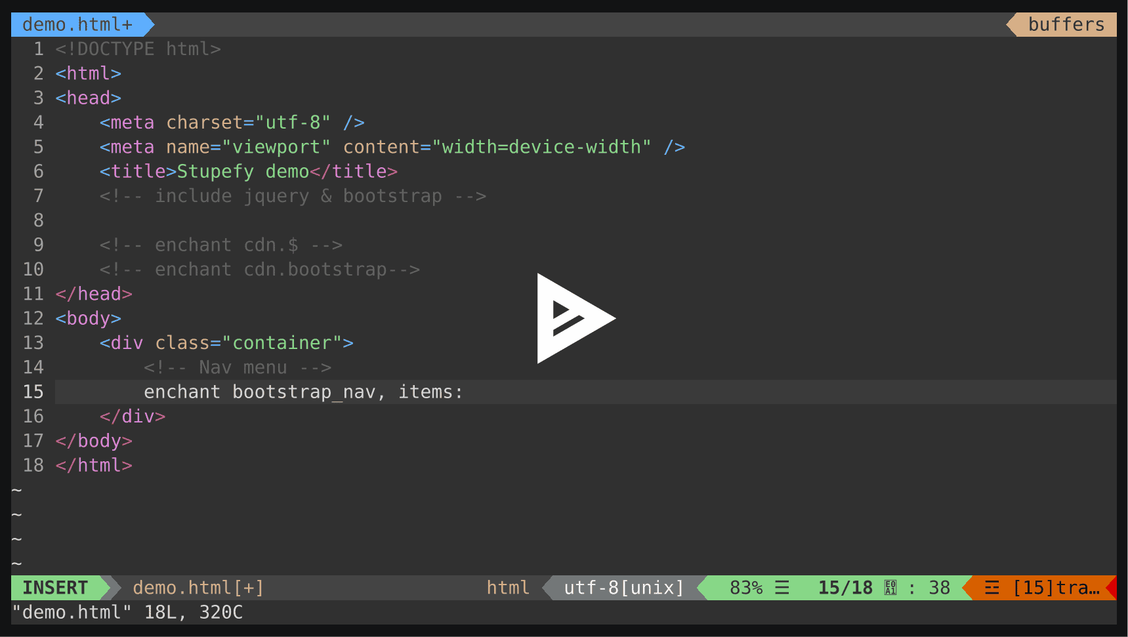Image resolution: width=1128 pixels, height=637 pixels.
Task: Click the Stupefy demo title text
Action: click(x=243, y=171)
